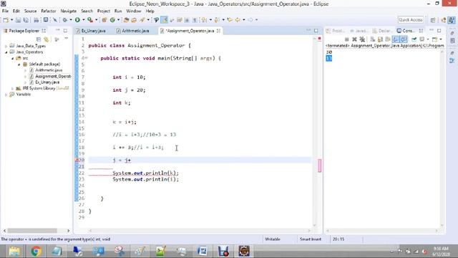Open the Debug button dropdown arrow
This screenshot has height=258, width=458.
pos(71,20)
